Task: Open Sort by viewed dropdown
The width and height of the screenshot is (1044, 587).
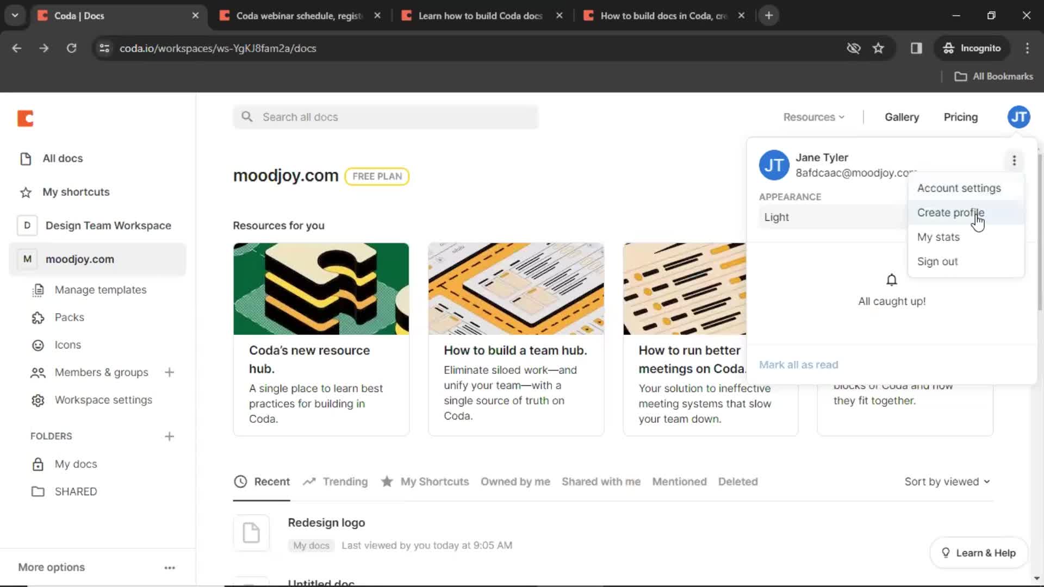Action: click(947, 482)
